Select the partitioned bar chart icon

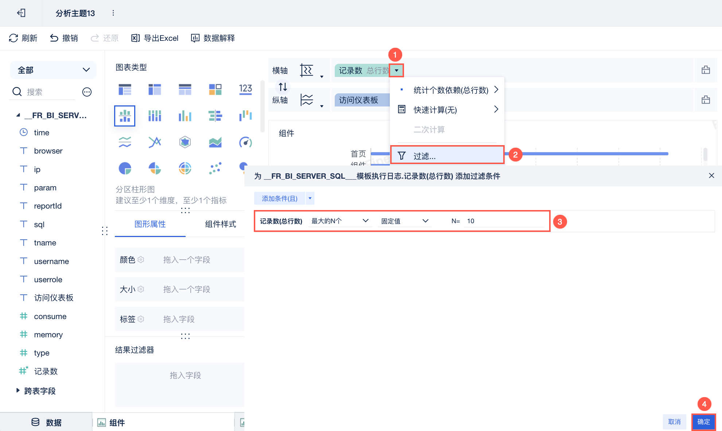click(x=125, y=116)
